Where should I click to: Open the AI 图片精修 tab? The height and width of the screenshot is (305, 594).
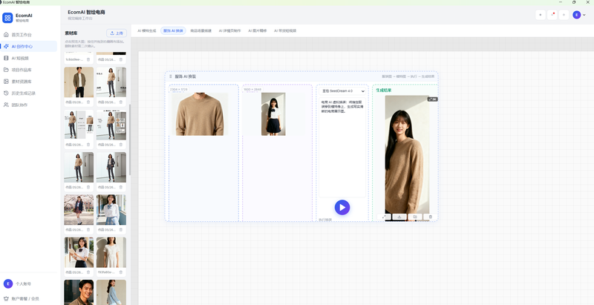(x=257, y=30)
